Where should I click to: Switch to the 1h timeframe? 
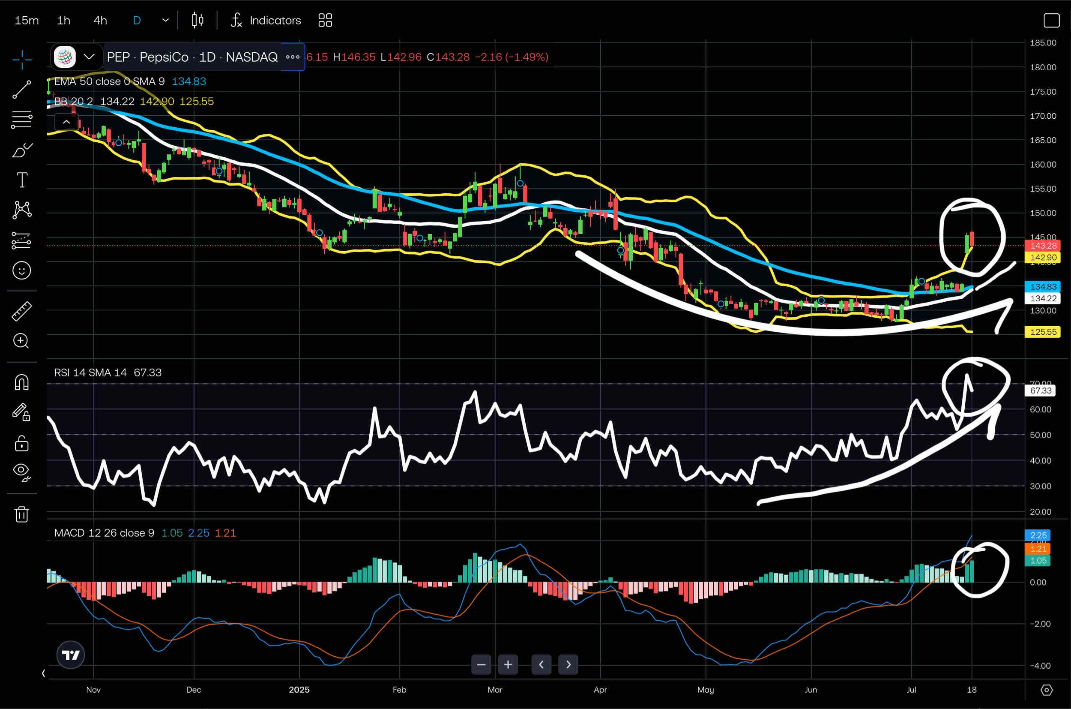(64, 20)
